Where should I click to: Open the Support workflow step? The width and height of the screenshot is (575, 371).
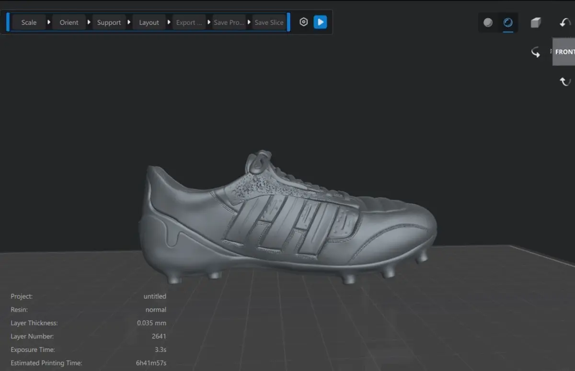coord(109,22)
